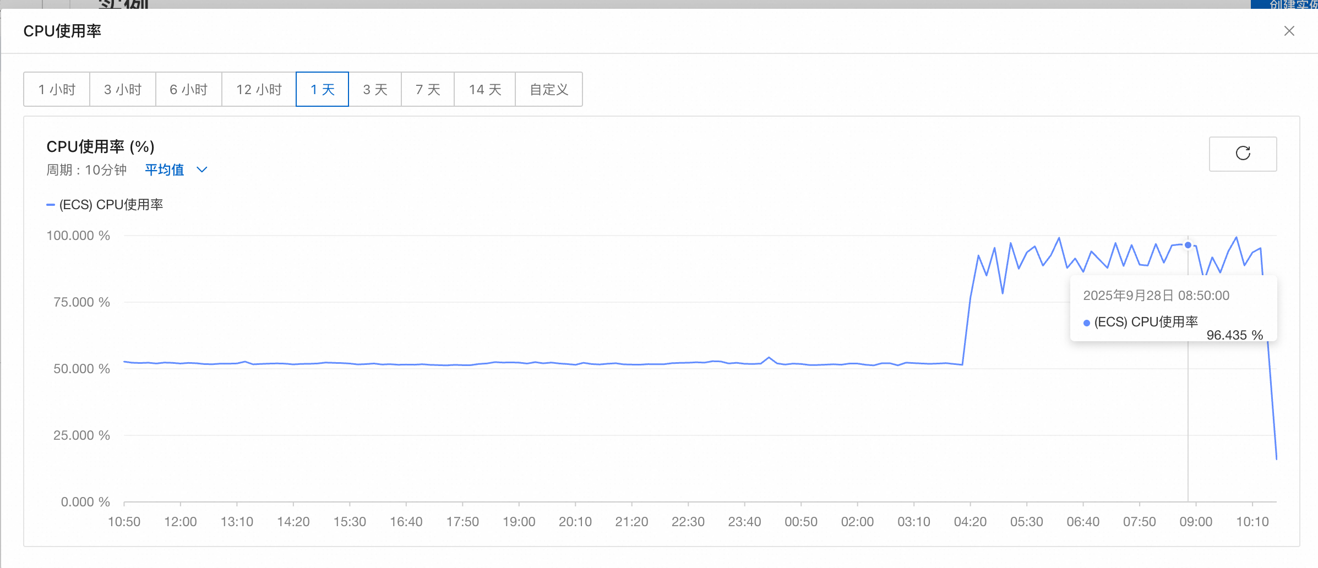Click the (ECS) CPU使用率 tooltip series name

pos(1146,322)
